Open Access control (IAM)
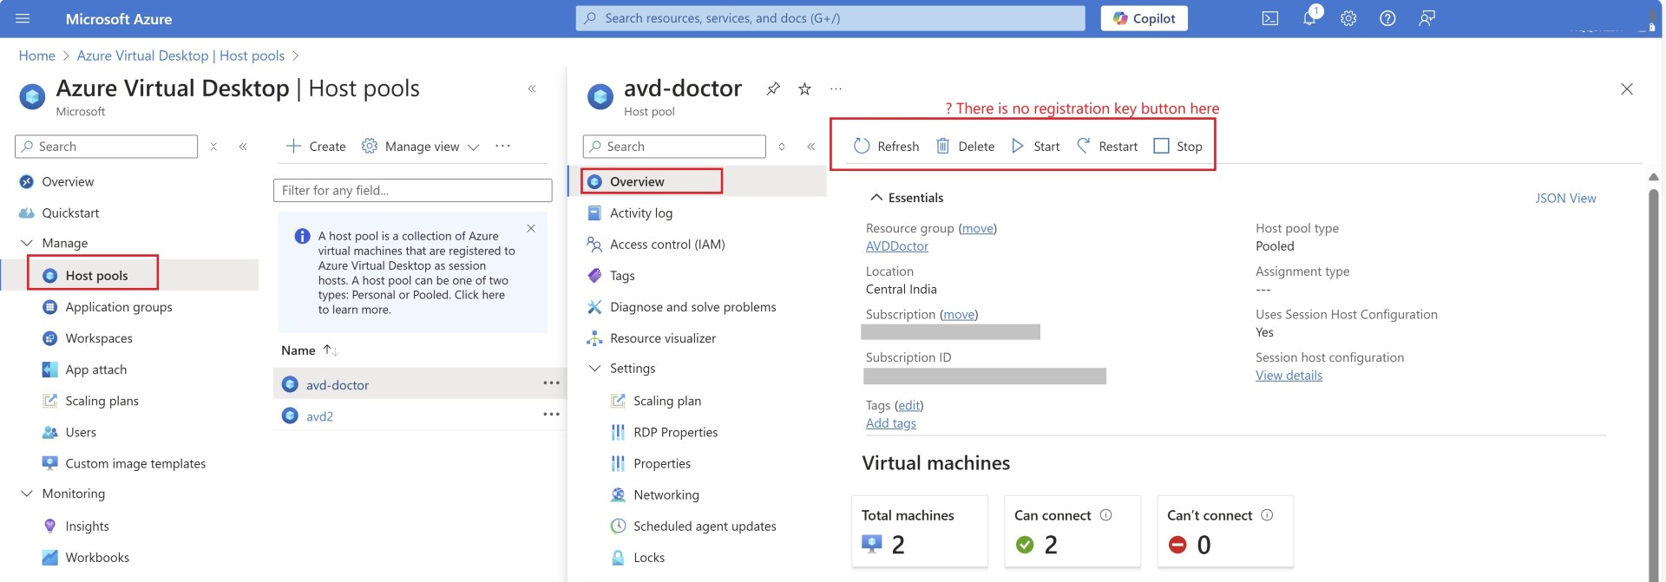This screenshot has height=582, width=1666. (x=667, y=245)
